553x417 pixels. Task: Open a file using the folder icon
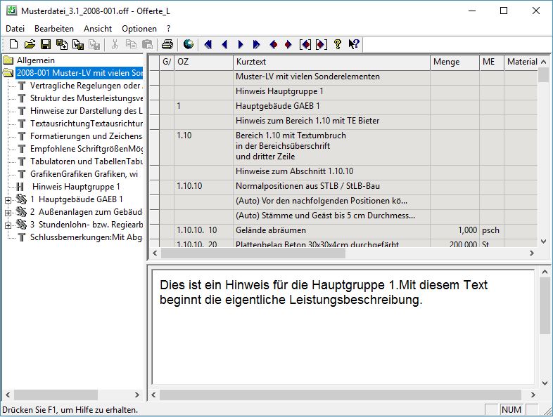click(30, 44)
